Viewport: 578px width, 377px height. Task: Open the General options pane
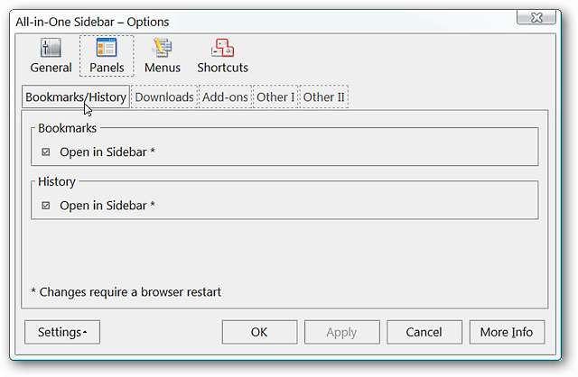point(51,56)
